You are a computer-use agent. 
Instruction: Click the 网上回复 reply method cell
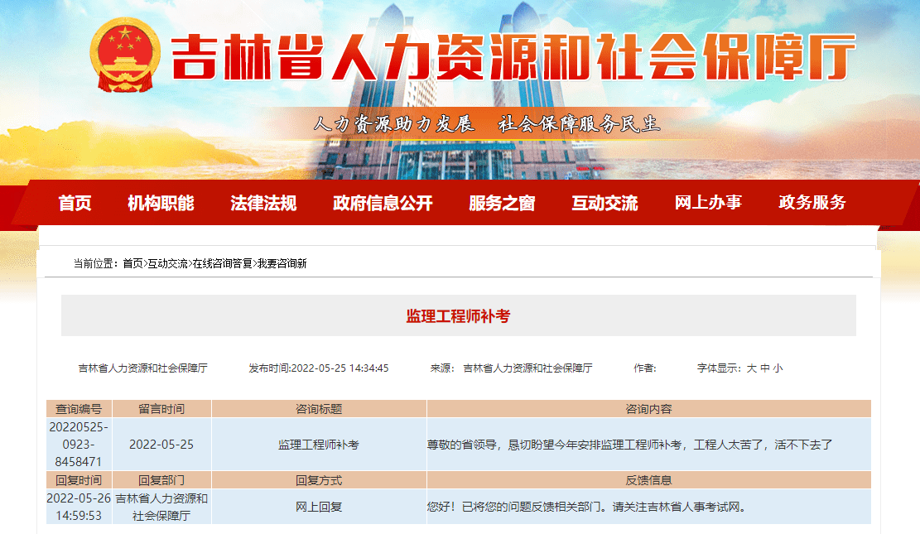tap(319, 507)
